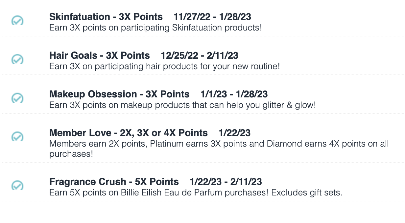
Task: Click the checkmark icon beside Hair Goals
Action: (17, 59)
